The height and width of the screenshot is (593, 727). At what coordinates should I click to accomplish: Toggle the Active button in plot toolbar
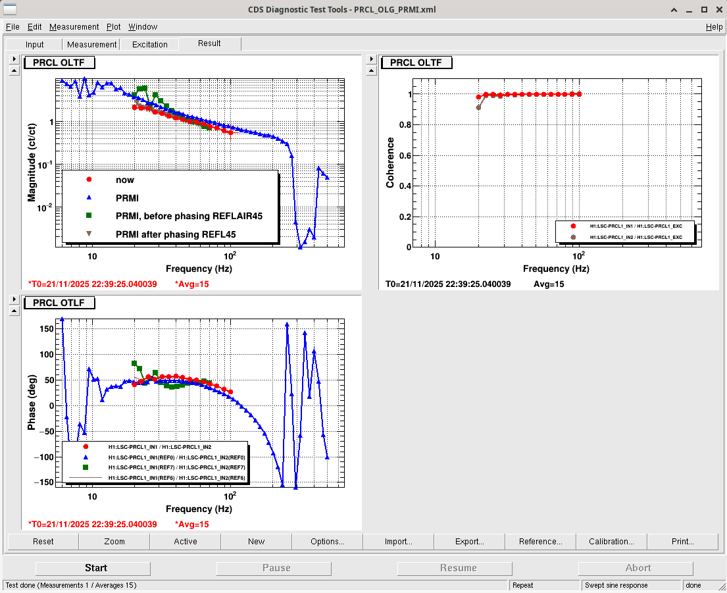(x=186, y=542)
